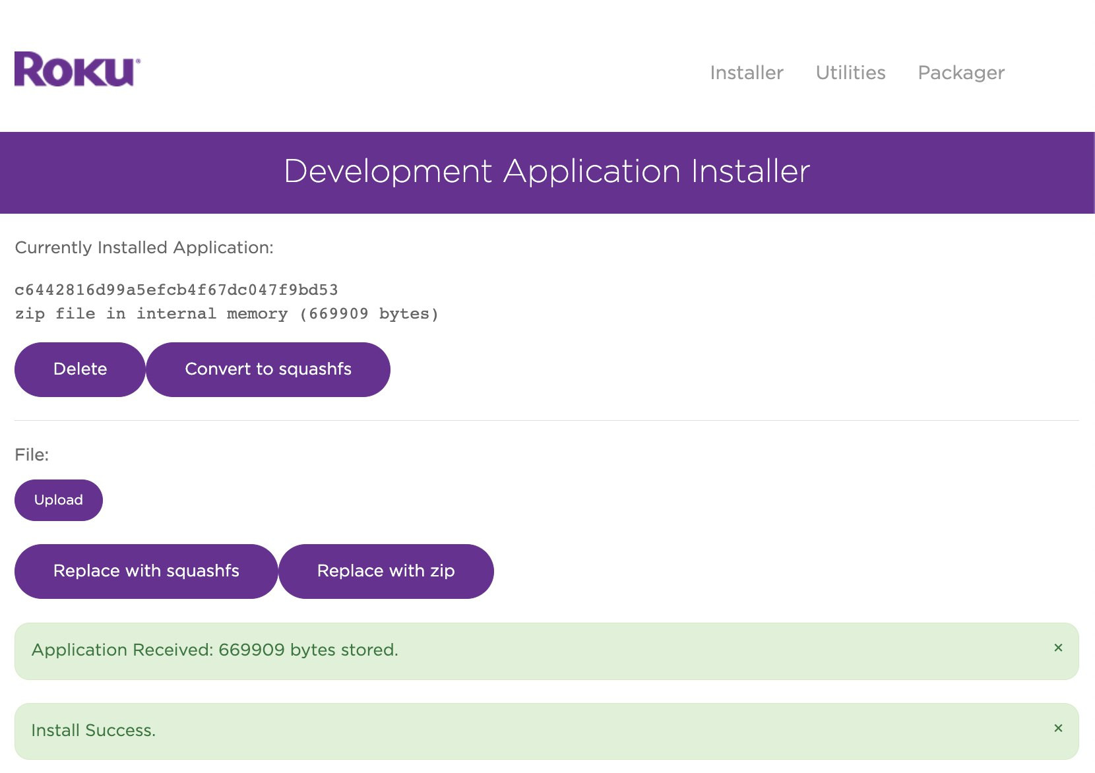This screenshot has width=1095, height=773.
Task: Switch to the Packager page
Action: (x=961, y=73)
